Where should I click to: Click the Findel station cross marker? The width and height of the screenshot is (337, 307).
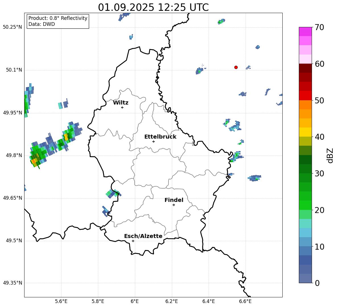click(174, 205)
